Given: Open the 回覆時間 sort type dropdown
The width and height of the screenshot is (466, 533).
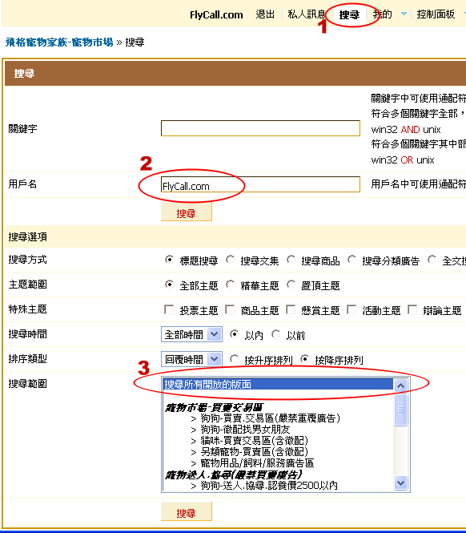Looking at the screenshot, I should (191, 359).
